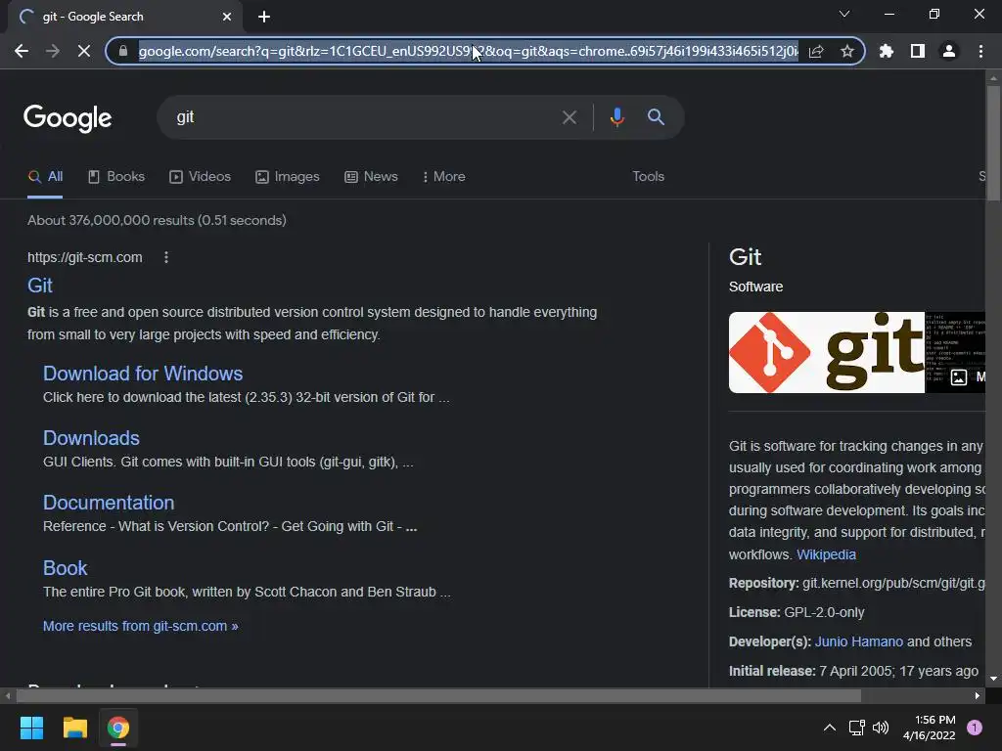Go back to the previous page
Image resolution: width=1002 pixels, height=751 pixels.
tap(22, 51)
